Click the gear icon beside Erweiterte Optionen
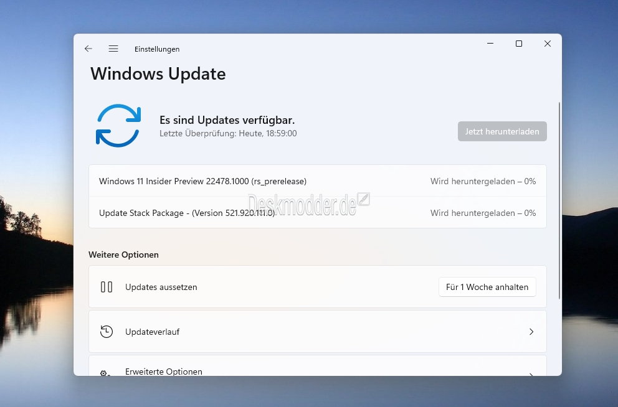This screenshot has height=407, width=618. point(105,373)
